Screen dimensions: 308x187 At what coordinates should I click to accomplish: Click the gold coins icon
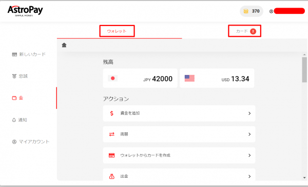(x=246, y=11)
